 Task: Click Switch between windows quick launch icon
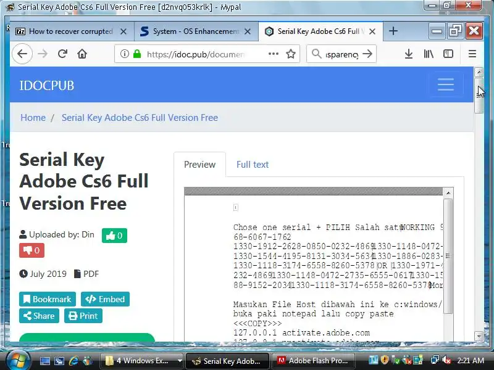pos(59,361)
